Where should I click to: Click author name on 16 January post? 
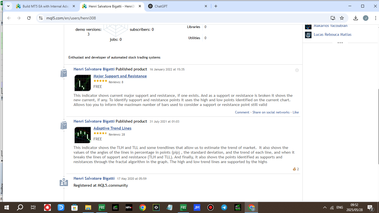94,69
